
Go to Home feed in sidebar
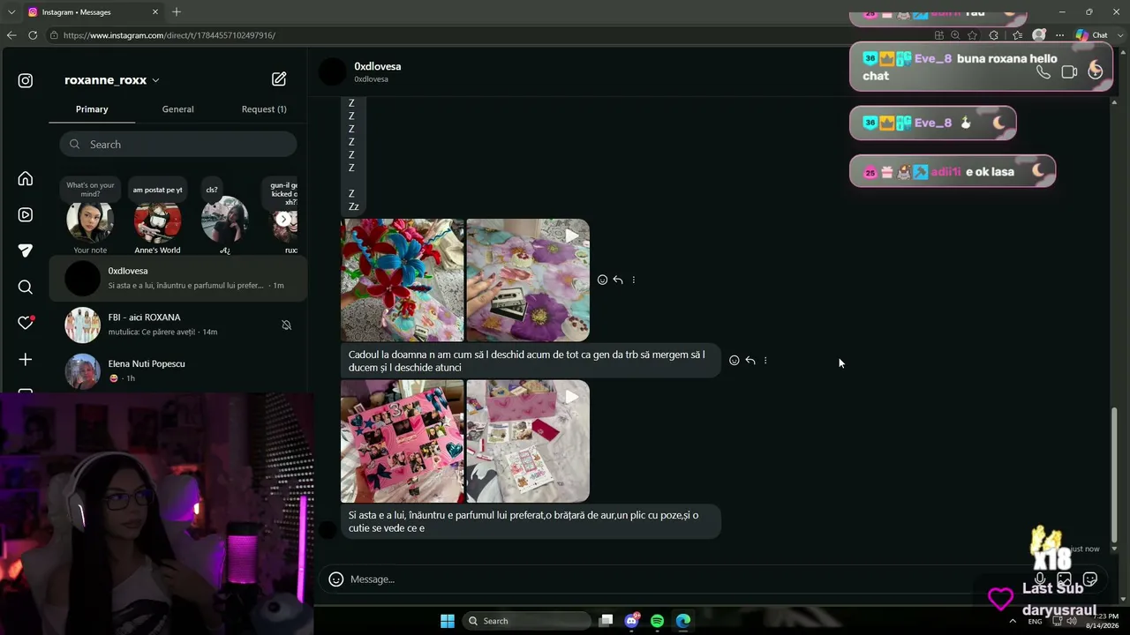pos(26,179)
